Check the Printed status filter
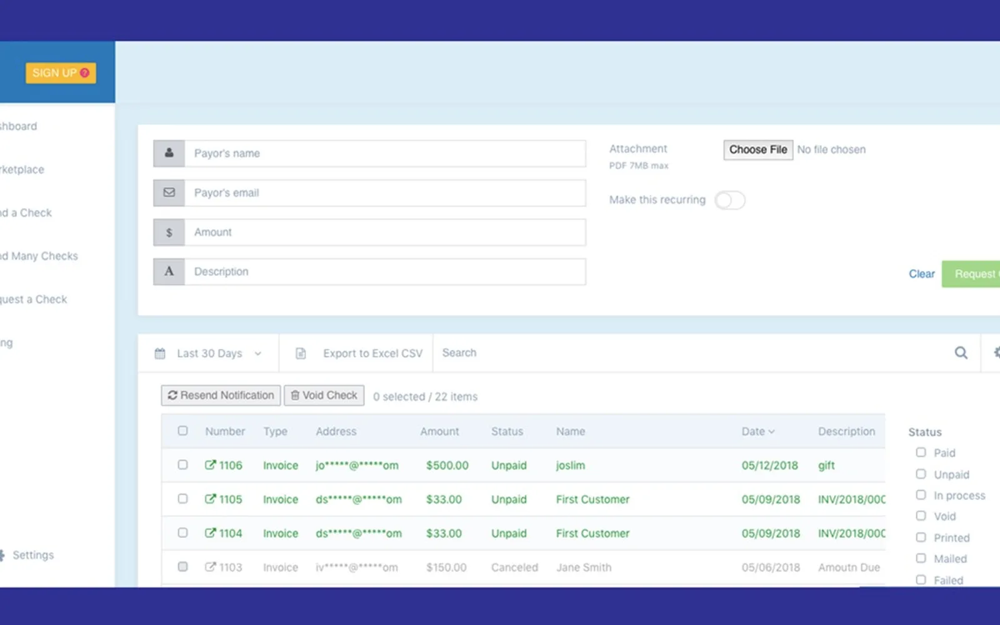 tap(921, 537)
